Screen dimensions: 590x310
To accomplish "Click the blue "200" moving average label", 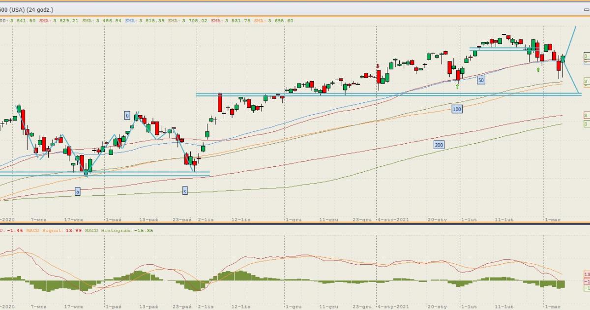I will tap(439, 145).
